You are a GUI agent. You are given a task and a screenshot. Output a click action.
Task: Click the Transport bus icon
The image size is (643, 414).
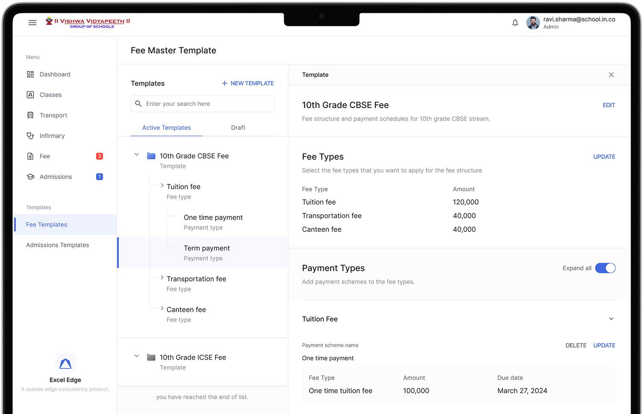pyautogui.click(x=30, y=115)
